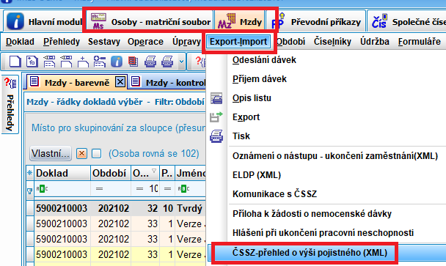Click the red stacked list toolbar icon
The image size is (446, 266).
pos(133,62)
